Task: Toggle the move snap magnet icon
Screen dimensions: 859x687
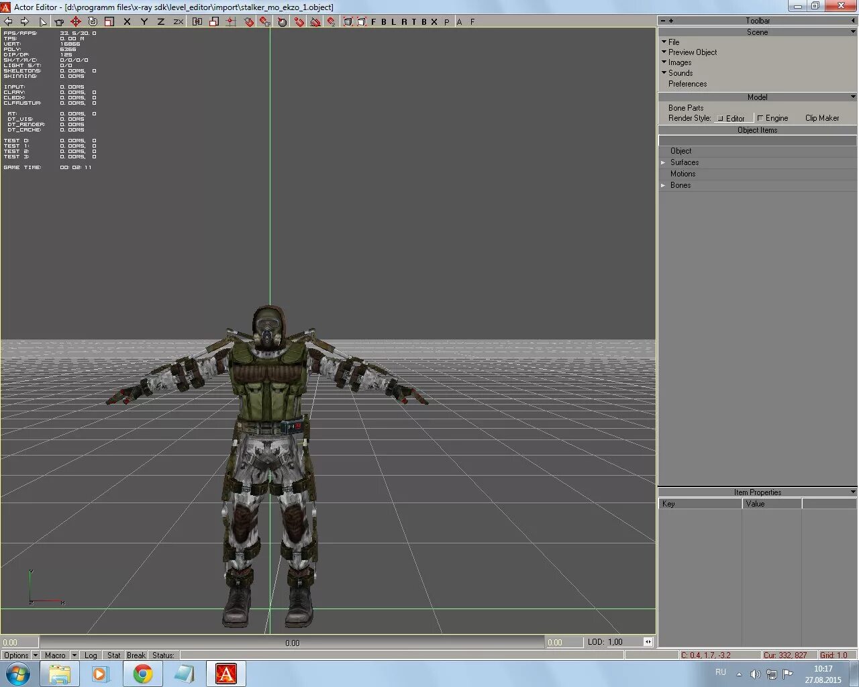Action: 332,21
